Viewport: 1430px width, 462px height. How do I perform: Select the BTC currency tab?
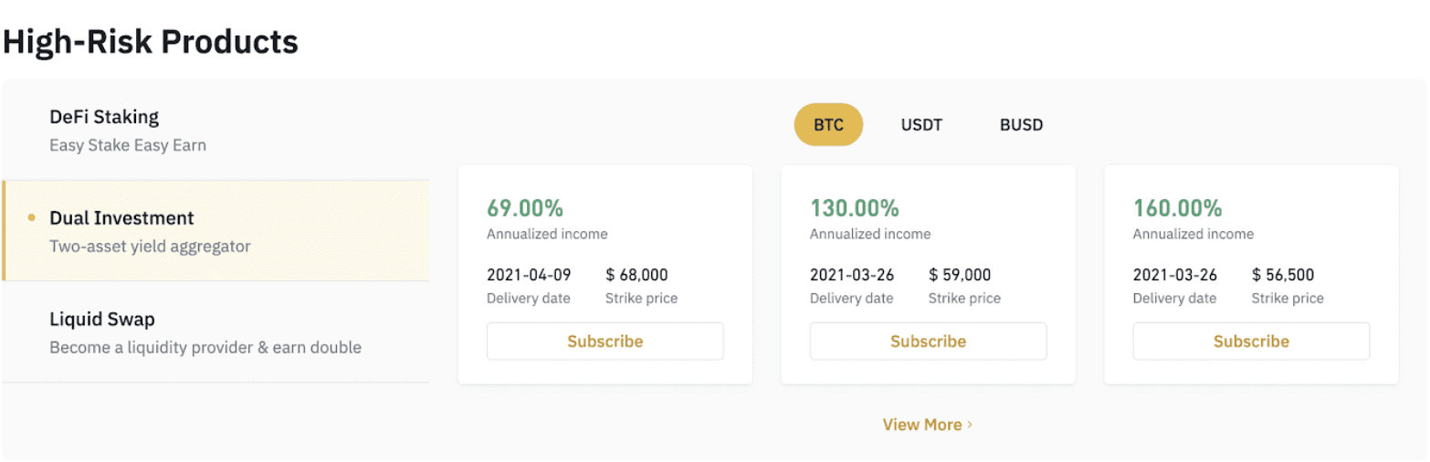828,125
